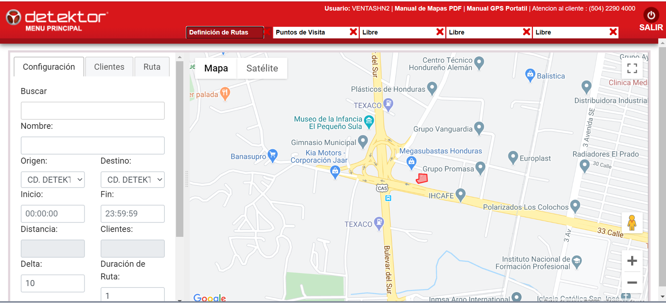The width and height of the screenshot is (666, 303).
Task: Go to MENU PRINCIPAL
Action: (x=54, y=28)
